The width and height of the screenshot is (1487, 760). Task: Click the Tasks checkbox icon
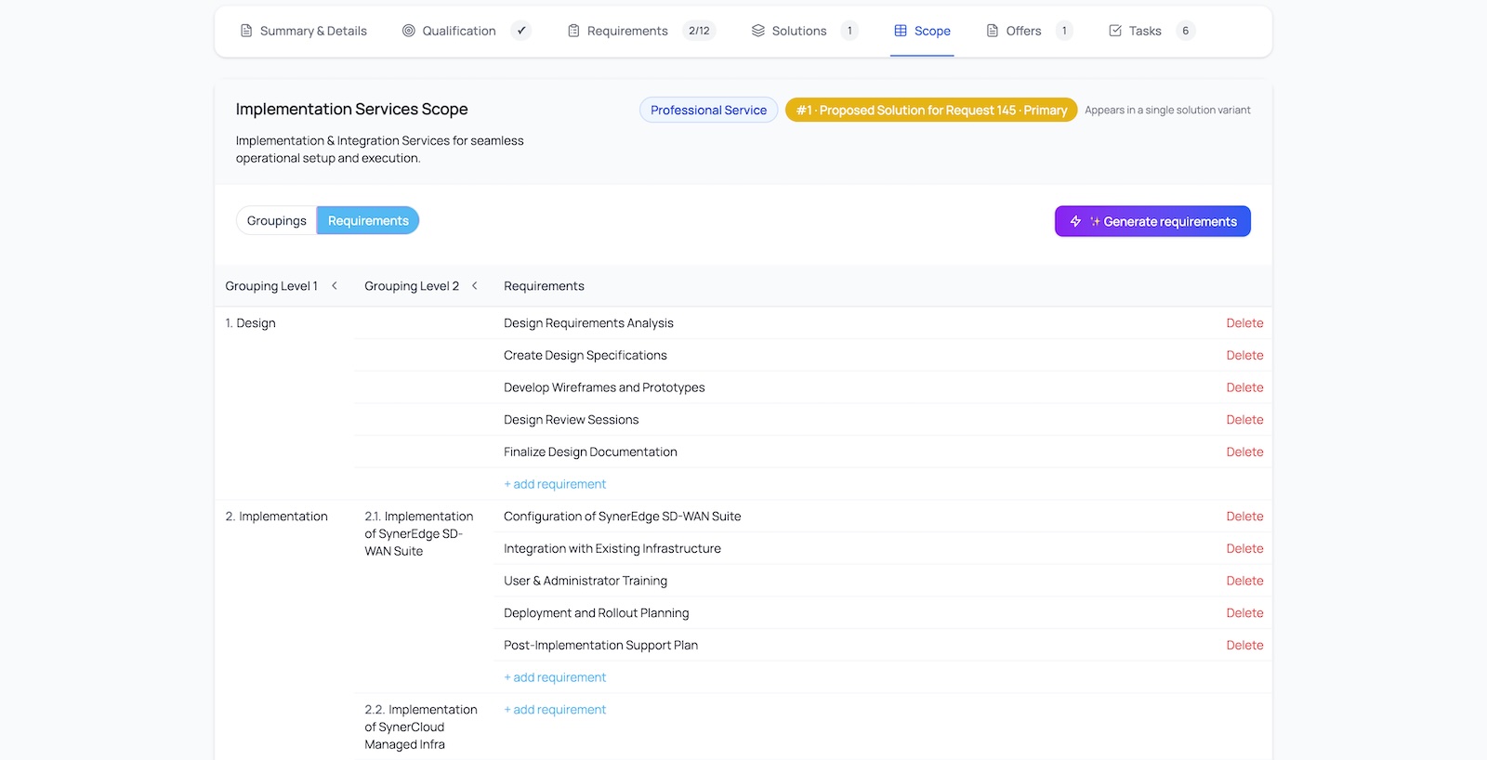[1115, 31]
